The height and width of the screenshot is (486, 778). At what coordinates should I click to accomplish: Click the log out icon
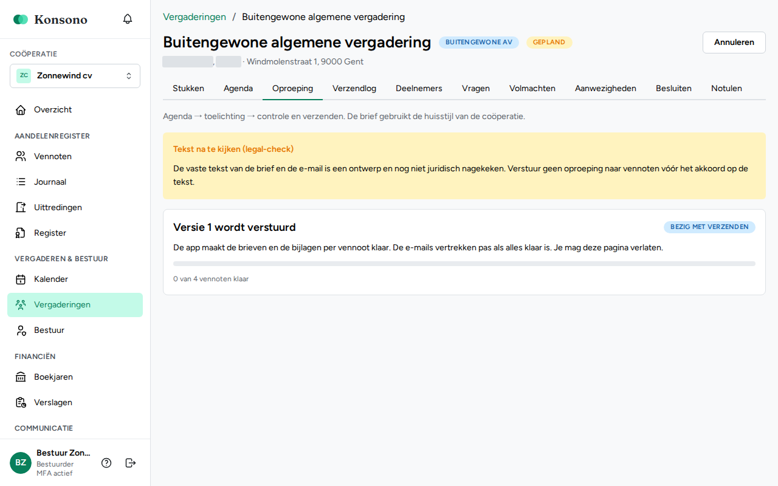[131, 463]
